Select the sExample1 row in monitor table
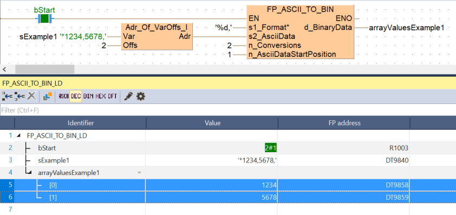Image resolution: width=456 pixels, height=215 pixels. coord(228,160)
